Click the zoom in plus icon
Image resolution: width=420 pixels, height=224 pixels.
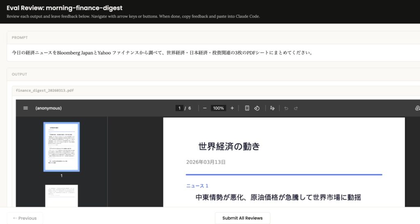click(232, 108)
